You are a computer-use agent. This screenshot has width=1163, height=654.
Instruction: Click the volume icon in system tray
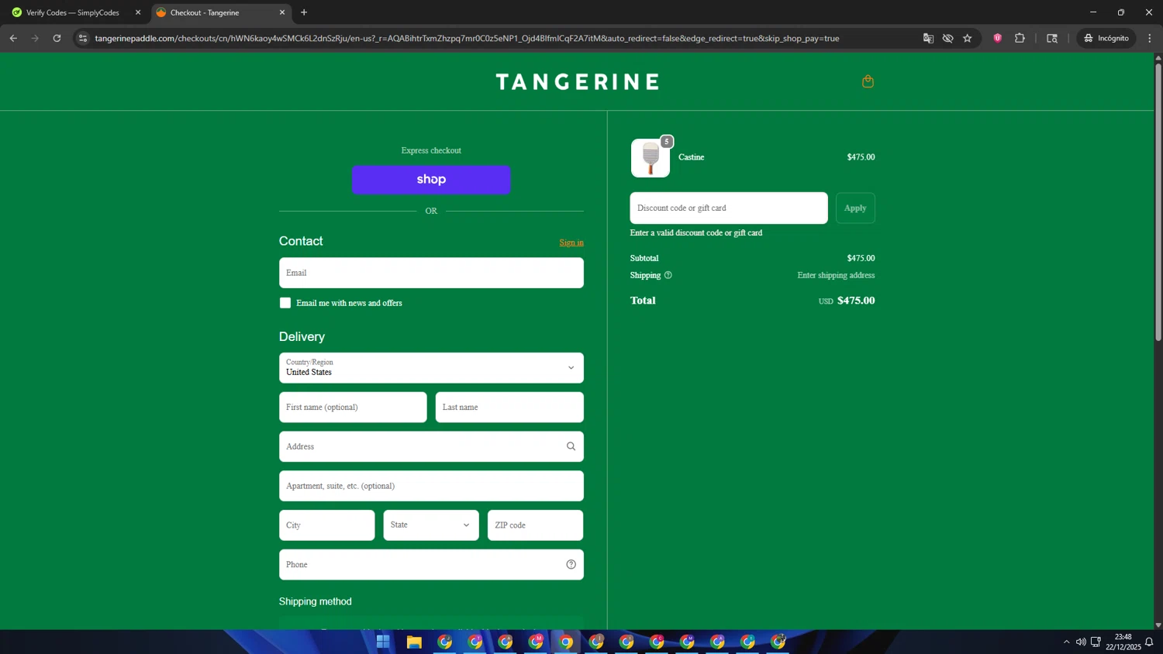coord(1081,642)
